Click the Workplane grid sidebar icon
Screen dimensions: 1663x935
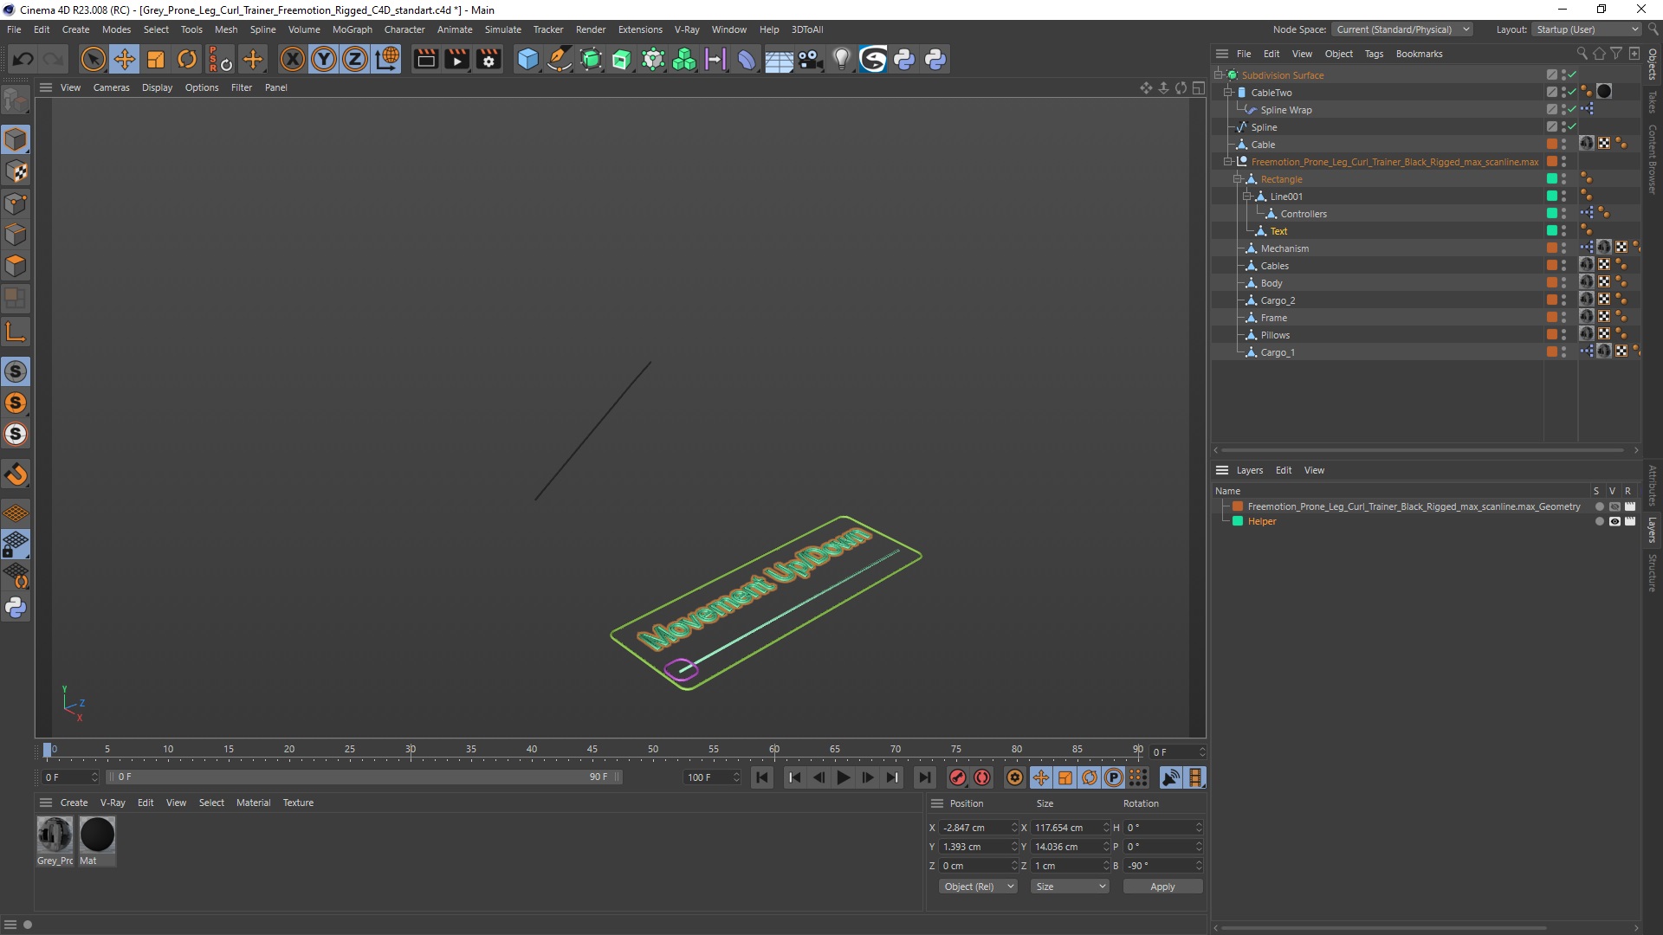(16, 513)
